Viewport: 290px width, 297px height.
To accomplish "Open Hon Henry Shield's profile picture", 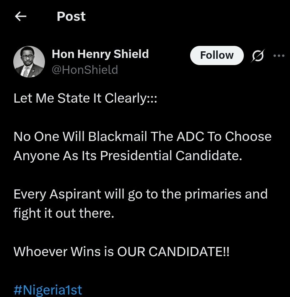I will (29, 61).
